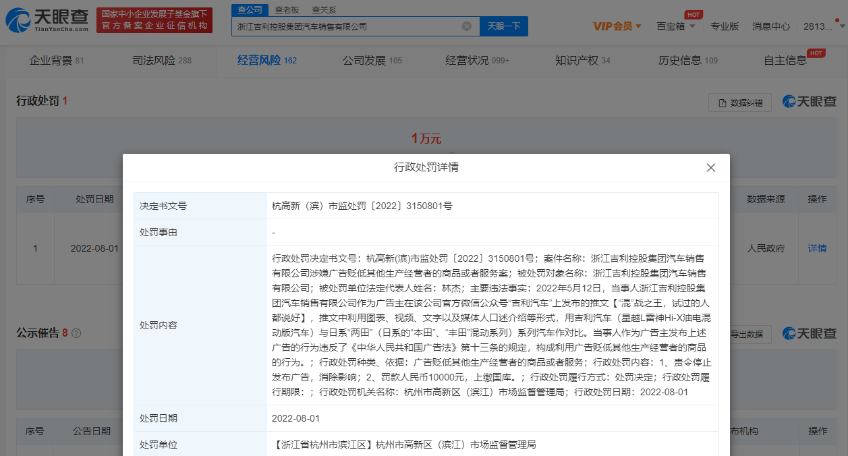
Task: Switch to 司法风险 tab
Action: point(162,60)
